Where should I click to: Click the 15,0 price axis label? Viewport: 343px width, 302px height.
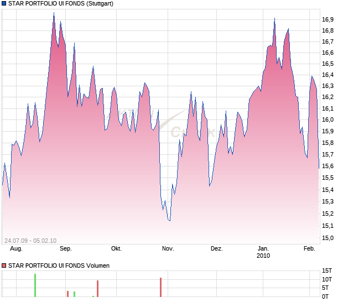point(328,238)
